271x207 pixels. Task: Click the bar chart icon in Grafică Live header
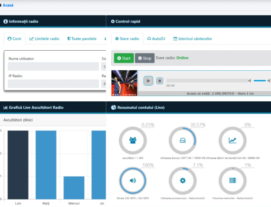coord(6,107)
